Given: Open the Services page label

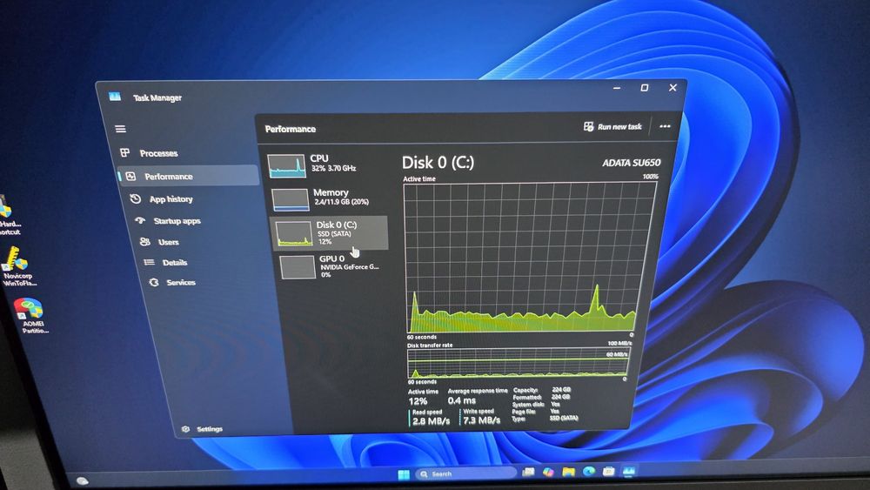Looking at the screenshot, I should click(181, 283).
